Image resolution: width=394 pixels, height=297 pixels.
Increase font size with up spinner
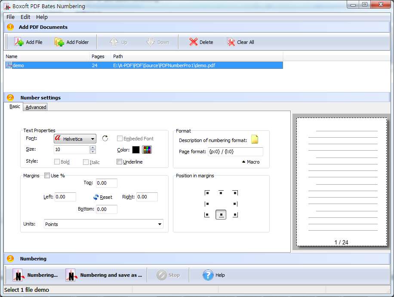pos(93,147)
